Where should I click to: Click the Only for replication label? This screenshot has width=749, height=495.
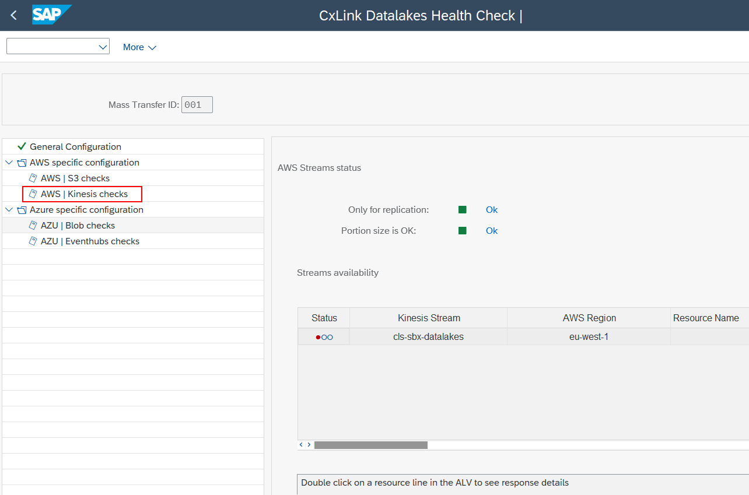(x=388, y=210)
